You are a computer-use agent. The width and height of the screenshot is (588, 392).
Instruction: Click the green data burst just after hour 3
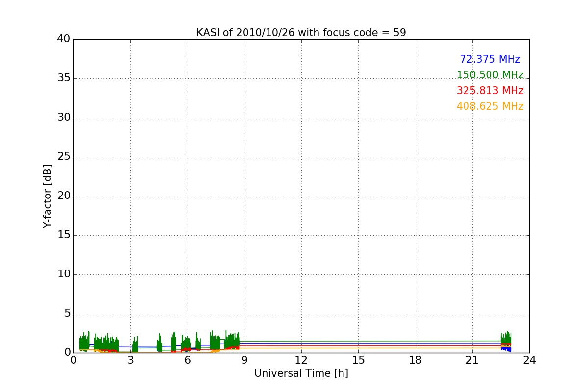coord(135,344)
